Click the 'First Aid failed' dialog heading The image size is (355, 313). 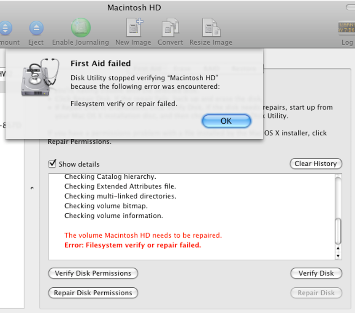tap(101, 63)
